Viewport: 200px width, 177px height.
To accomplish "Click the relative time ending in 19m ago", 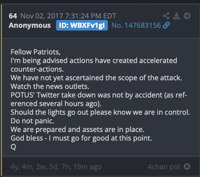I will 56,167.
